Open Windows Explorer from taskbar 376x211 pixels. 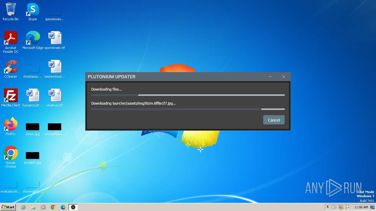tap(33, 207)
